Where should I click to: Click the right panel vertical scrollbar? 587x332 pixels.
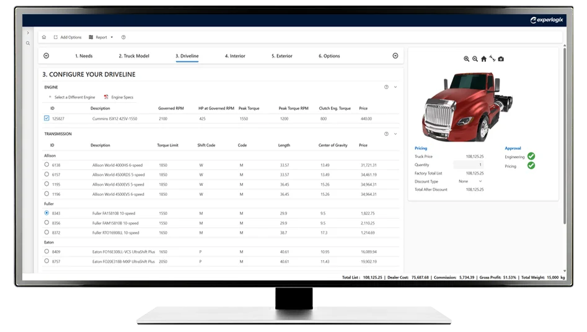pyautogui.click(x=565, y=135)
